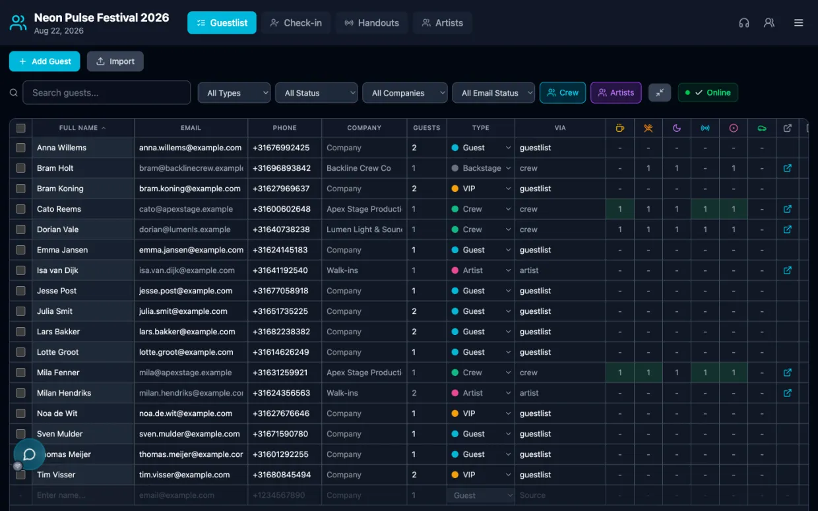Focus the Search guests field
The width and height of the screenshot is (818, 511).
(107, 93)
